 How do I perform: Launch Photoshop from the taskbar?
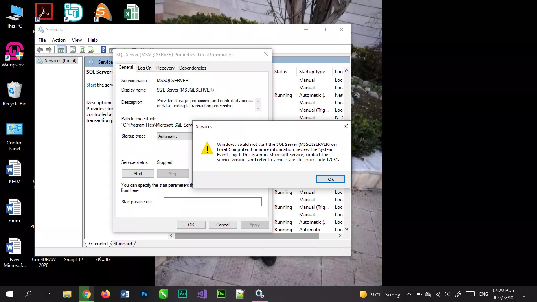144,294
